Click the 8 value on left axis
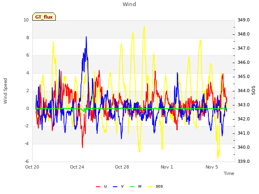 click(28, 38)
